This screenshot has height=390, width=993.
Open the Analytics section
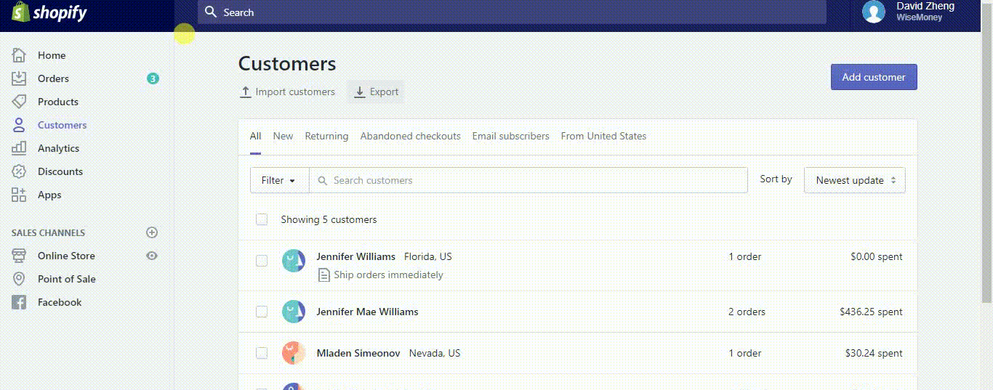pos(58,148)
